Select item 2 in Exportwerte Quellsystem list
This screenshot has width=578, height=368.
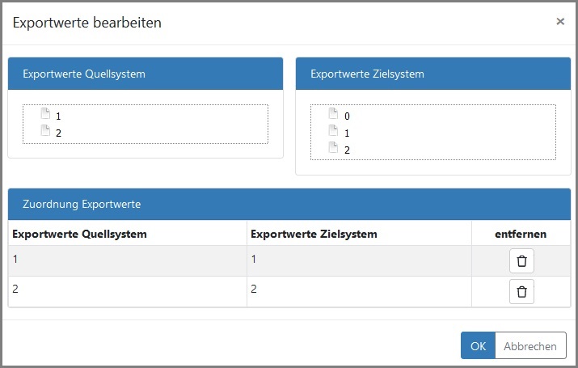click(58, 133)
